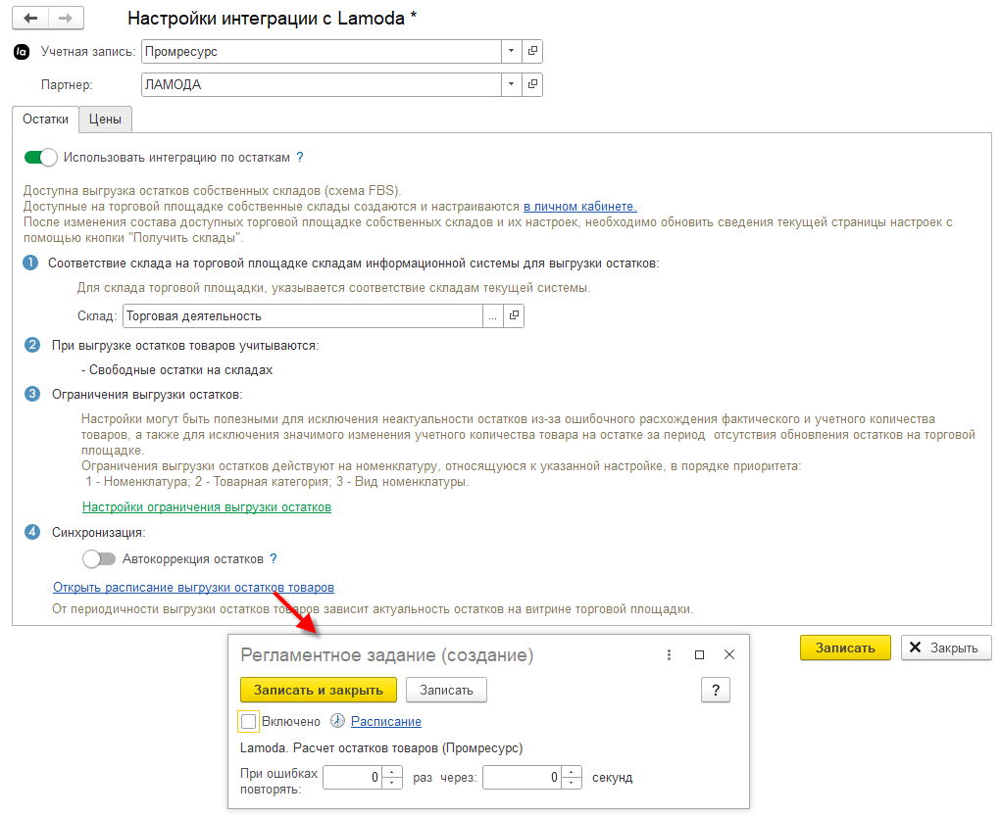
Task: Click the Lamoda logo icon by Учетная запись
Action: [22, 52]
